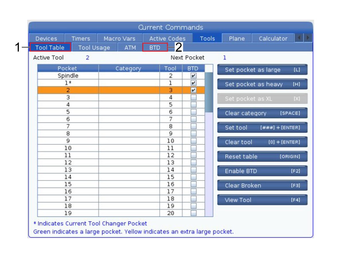Switch to the Active Codes tab
The height and width of the screenshot is (258, 344).
(x=167, y=38)
